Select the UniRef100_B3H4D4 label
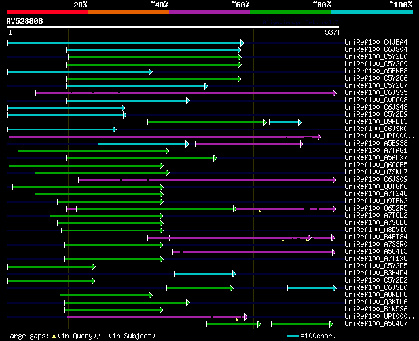 point(376,273)
